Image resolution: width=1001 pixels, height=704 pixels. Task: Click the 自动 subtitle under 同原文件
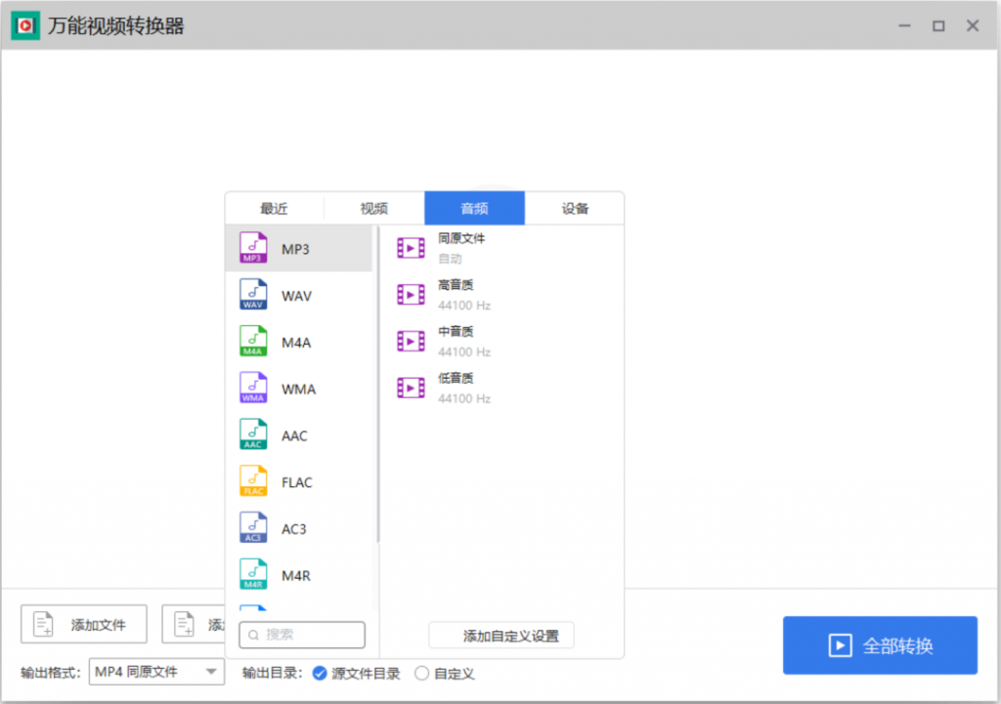pyautogui.click(x=450, y=259)
